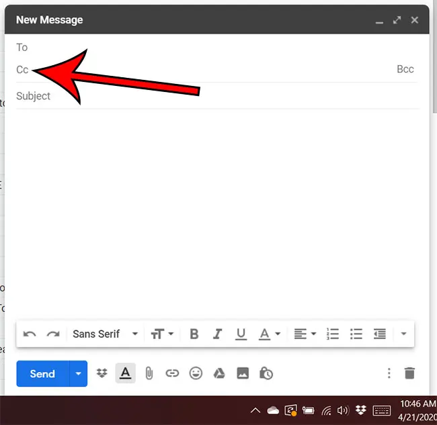The image size is (437, 425).
Task: Toggle underline formatting
Action: (241, 334)
